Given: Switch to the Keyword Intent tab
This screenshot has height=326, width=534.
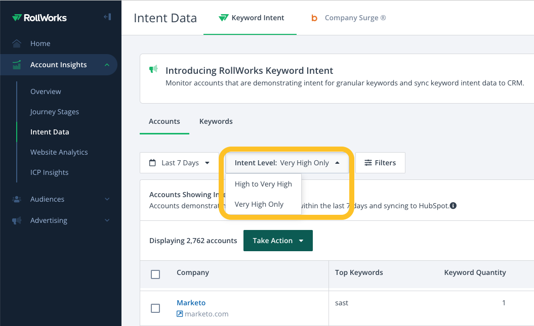Looking at the screenshot, I should [251, 18].
